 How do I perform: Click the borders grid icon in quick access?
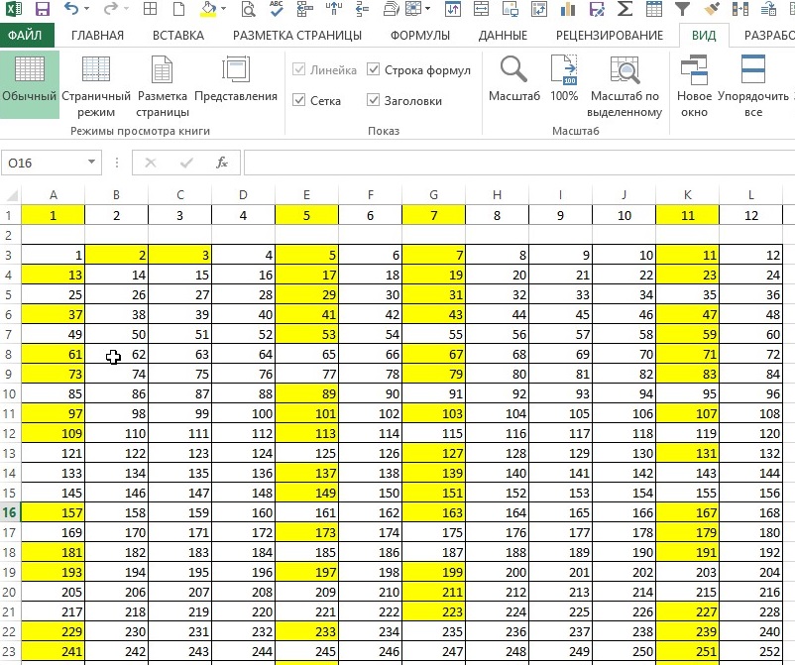[x=150, y=9]
